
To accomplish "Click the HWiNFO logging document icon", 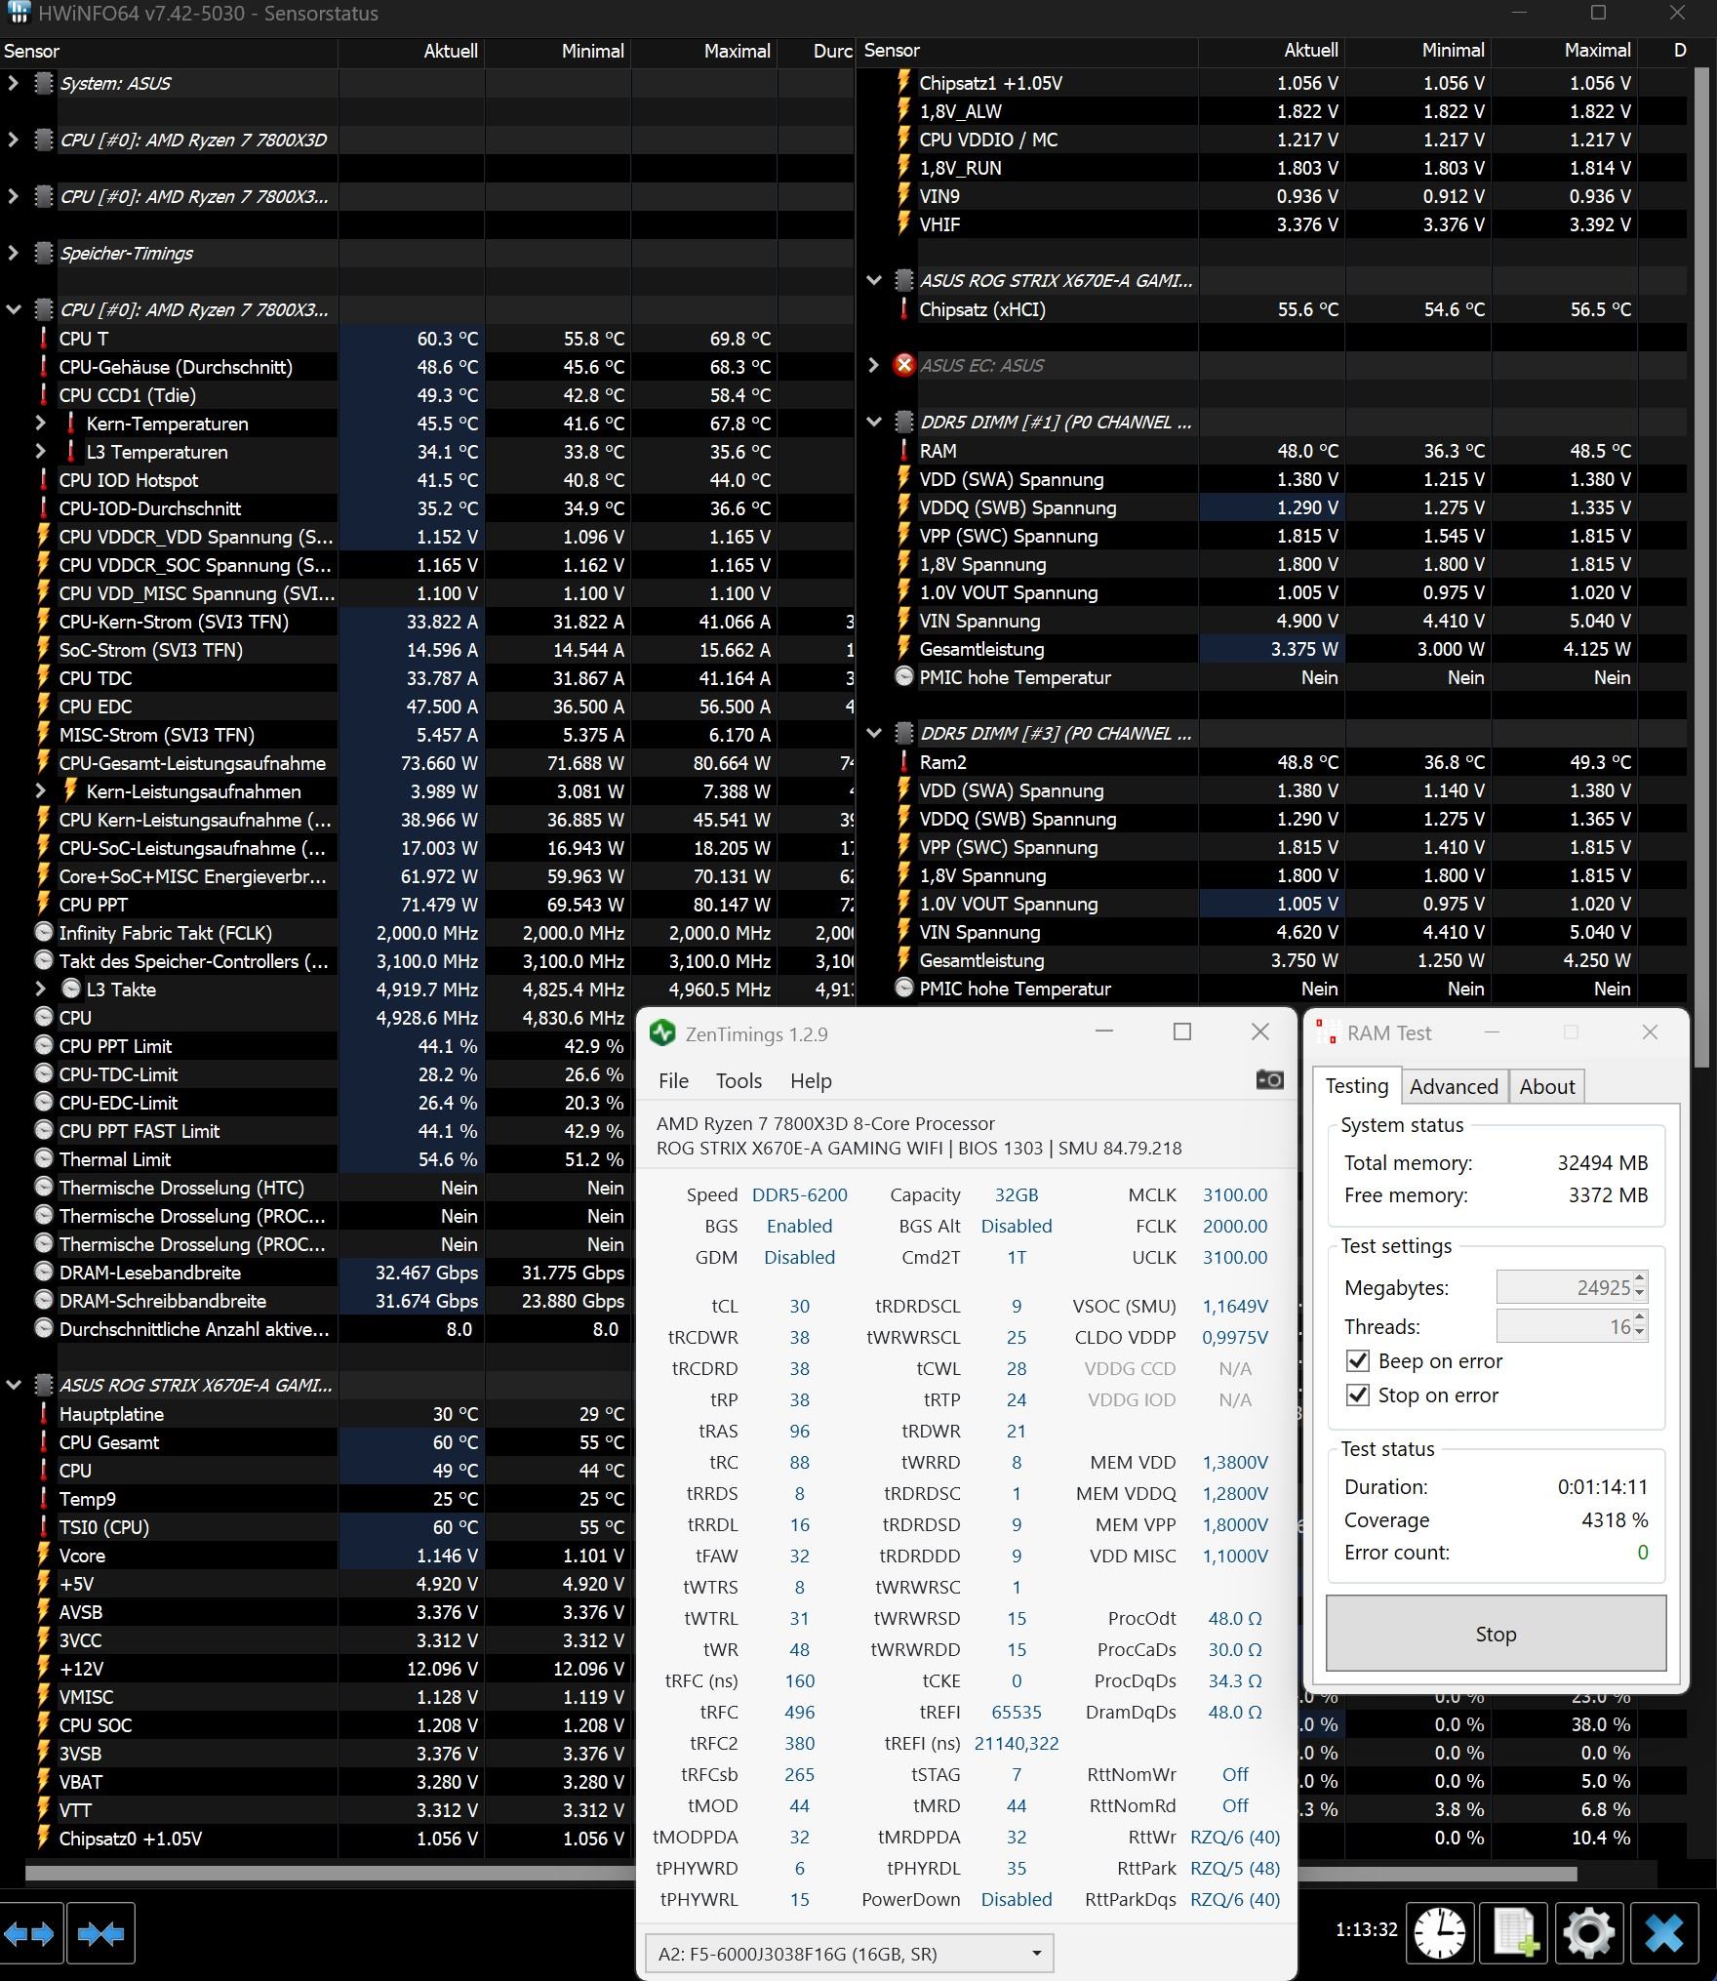I will click(1514, 1932).
